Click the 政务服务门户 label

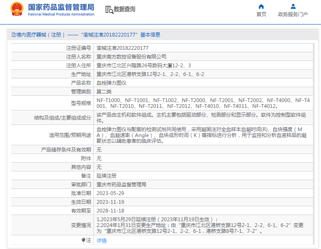(x=293, y=15)
